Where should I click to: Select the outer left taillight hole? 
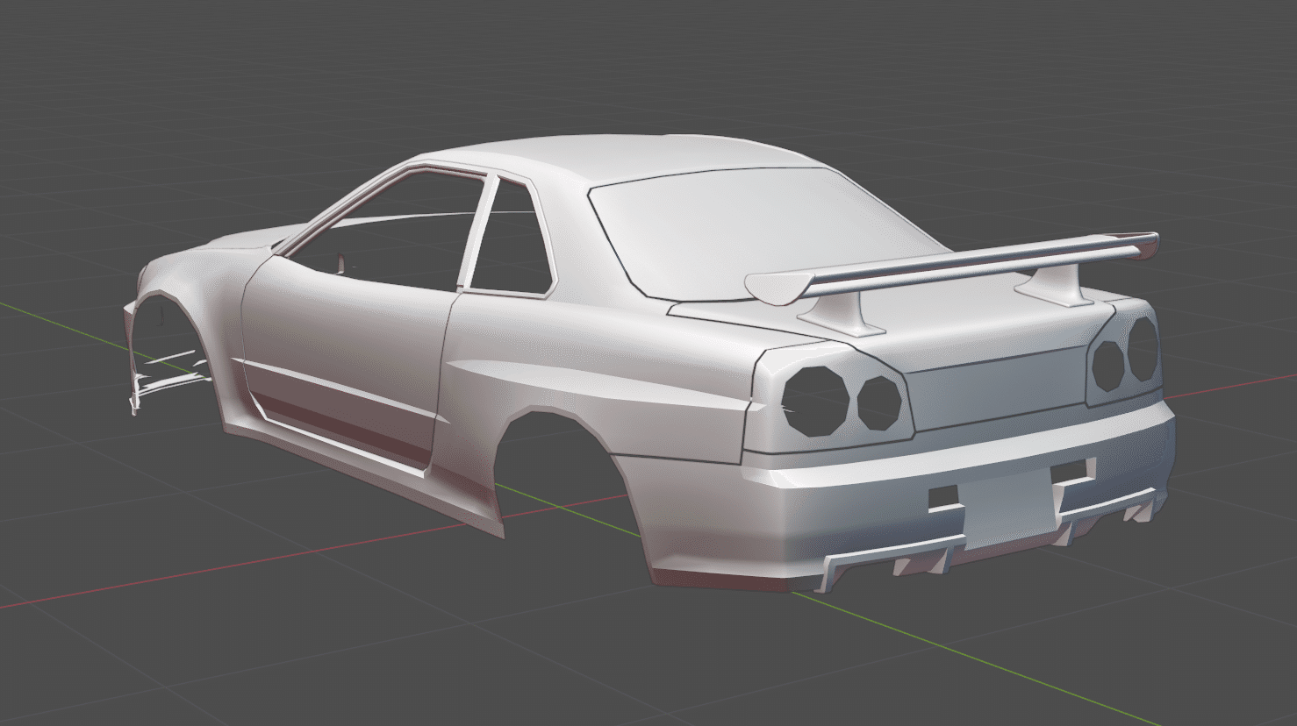point(816,401)
